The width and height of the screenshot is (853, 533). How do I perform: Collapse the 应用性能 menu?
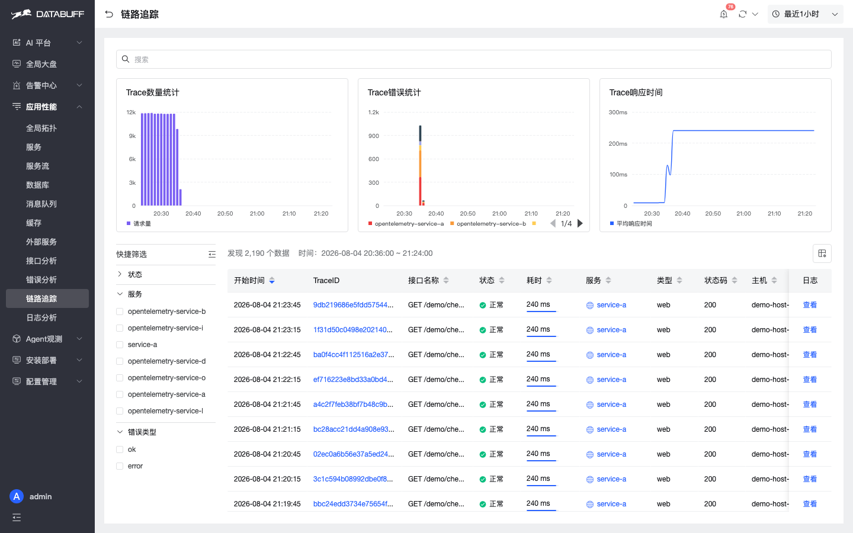point(47,107)
